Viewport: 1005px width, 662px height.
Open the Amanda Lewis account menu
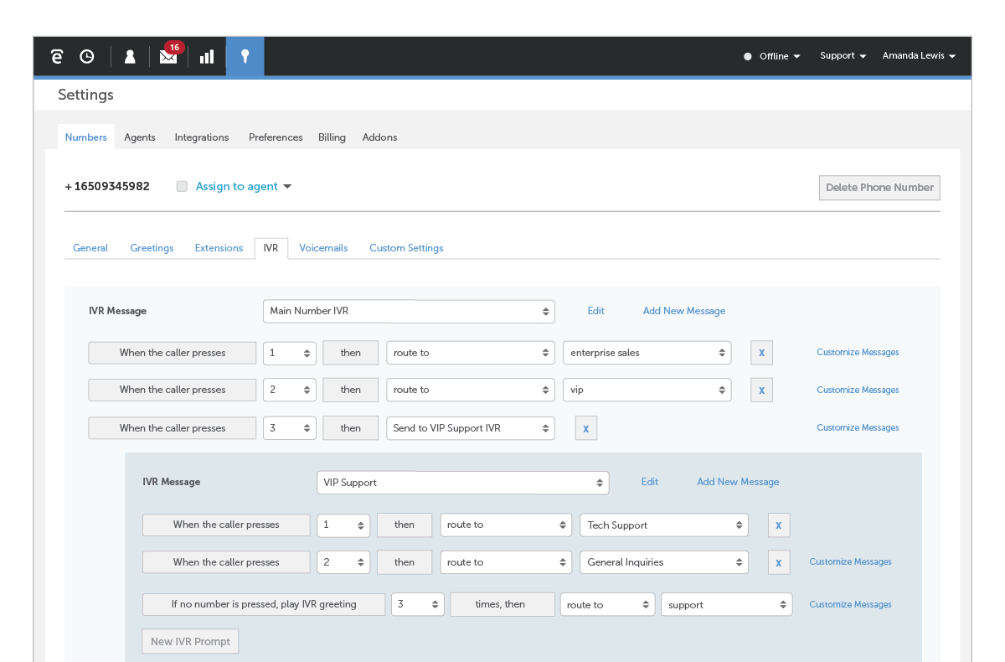pos(919,56)
